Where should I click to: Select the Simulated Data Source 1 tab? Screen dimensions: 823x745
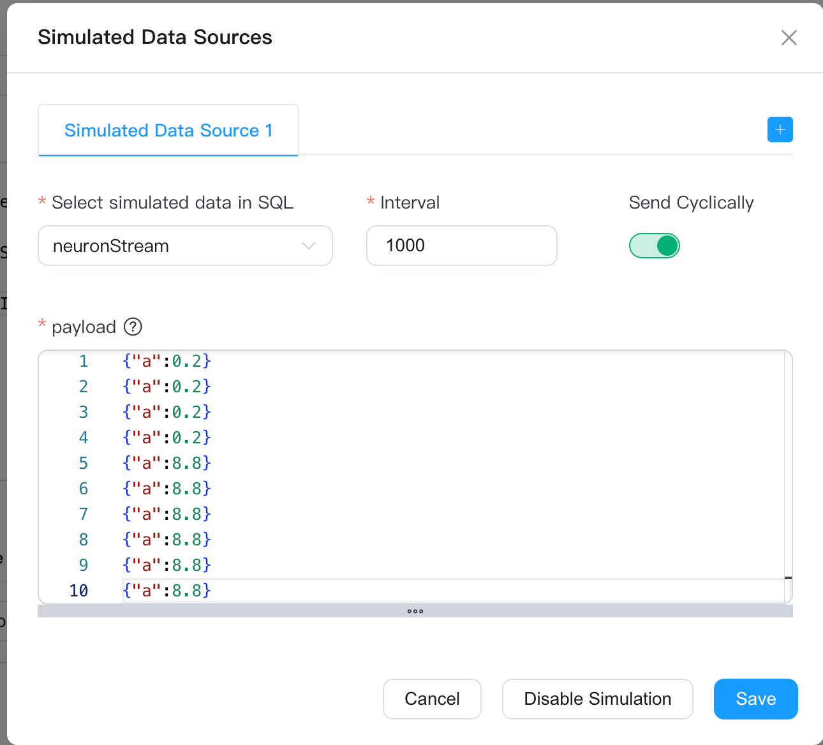168,130
